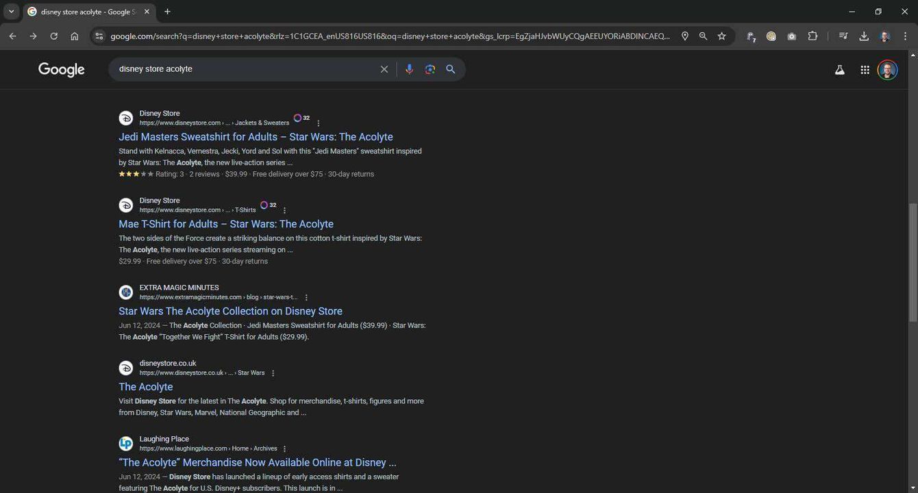Click the media controls music icon
This screenshot has width=918, height=493.
click(x=843, y=36)
